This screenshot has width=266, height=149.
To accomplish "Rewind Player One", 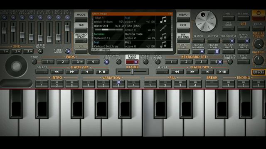I will pyautogui.click(x=57, y=72).
